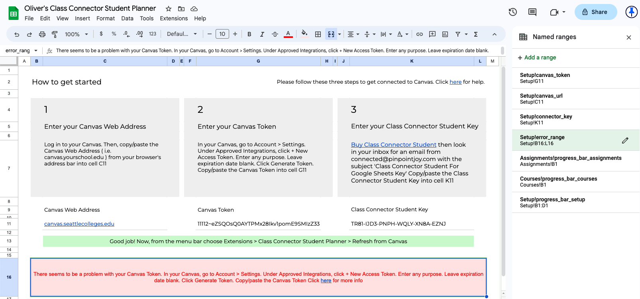The image size is (640, 299).
Task: Open the fill color picker
Action: coord(304,34)
